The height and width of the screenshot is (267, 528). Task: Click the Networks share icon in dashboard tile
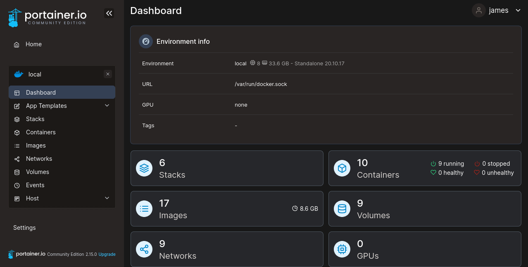point(144,249)
